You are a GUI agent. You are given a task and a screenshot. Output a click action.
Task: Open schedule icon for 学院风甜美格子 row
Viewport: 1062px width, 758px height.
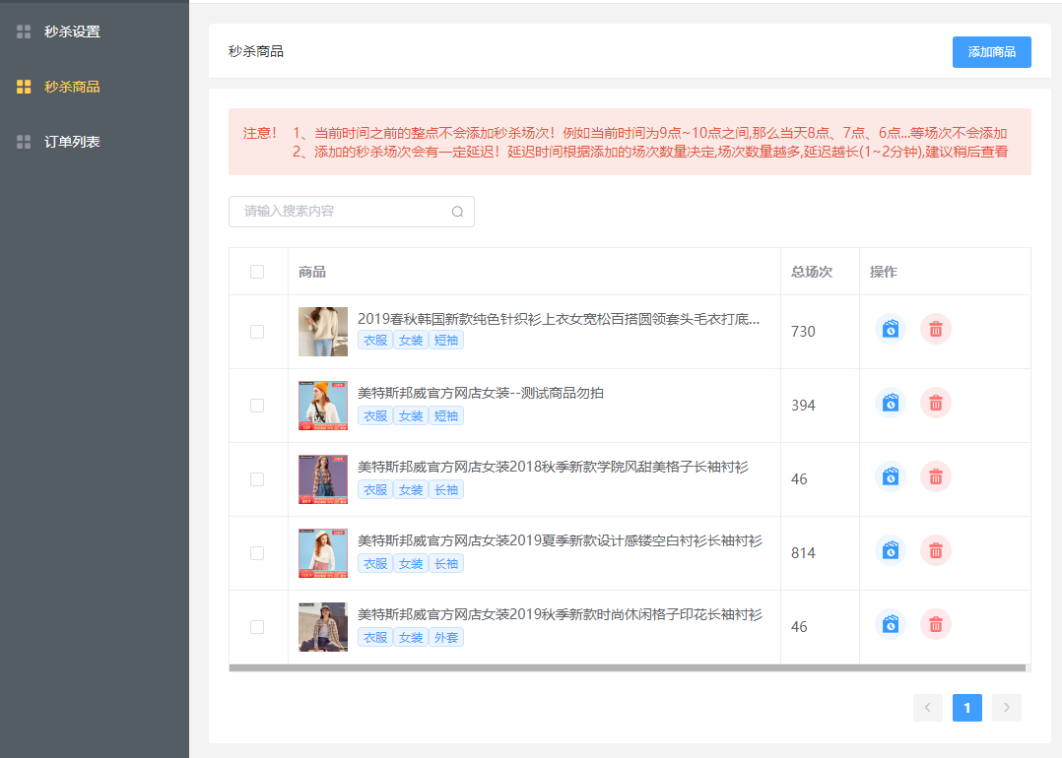pyautogui.click(x=891, y=476)
